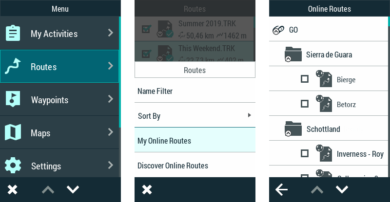Expand the Sort By submenu arrow
This screenshot has width=390, height=202.
pos(249,115)
